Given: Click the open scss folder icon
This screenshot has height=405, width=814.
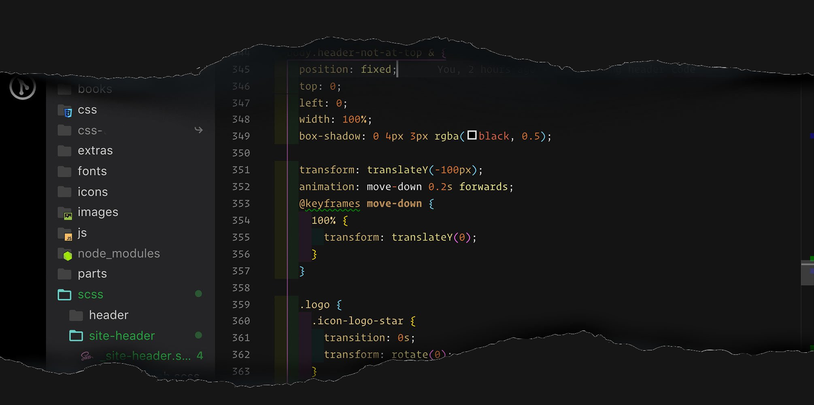Looking at the screenshot, I should pos(65,294).
